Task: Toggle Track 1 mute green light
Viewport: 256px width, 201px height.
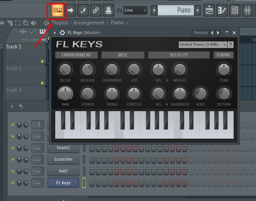Action: pos(42,62)
